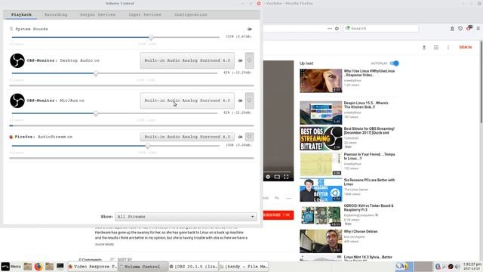Click the OBS logo beside Mic/Aux

pos(17,100)
